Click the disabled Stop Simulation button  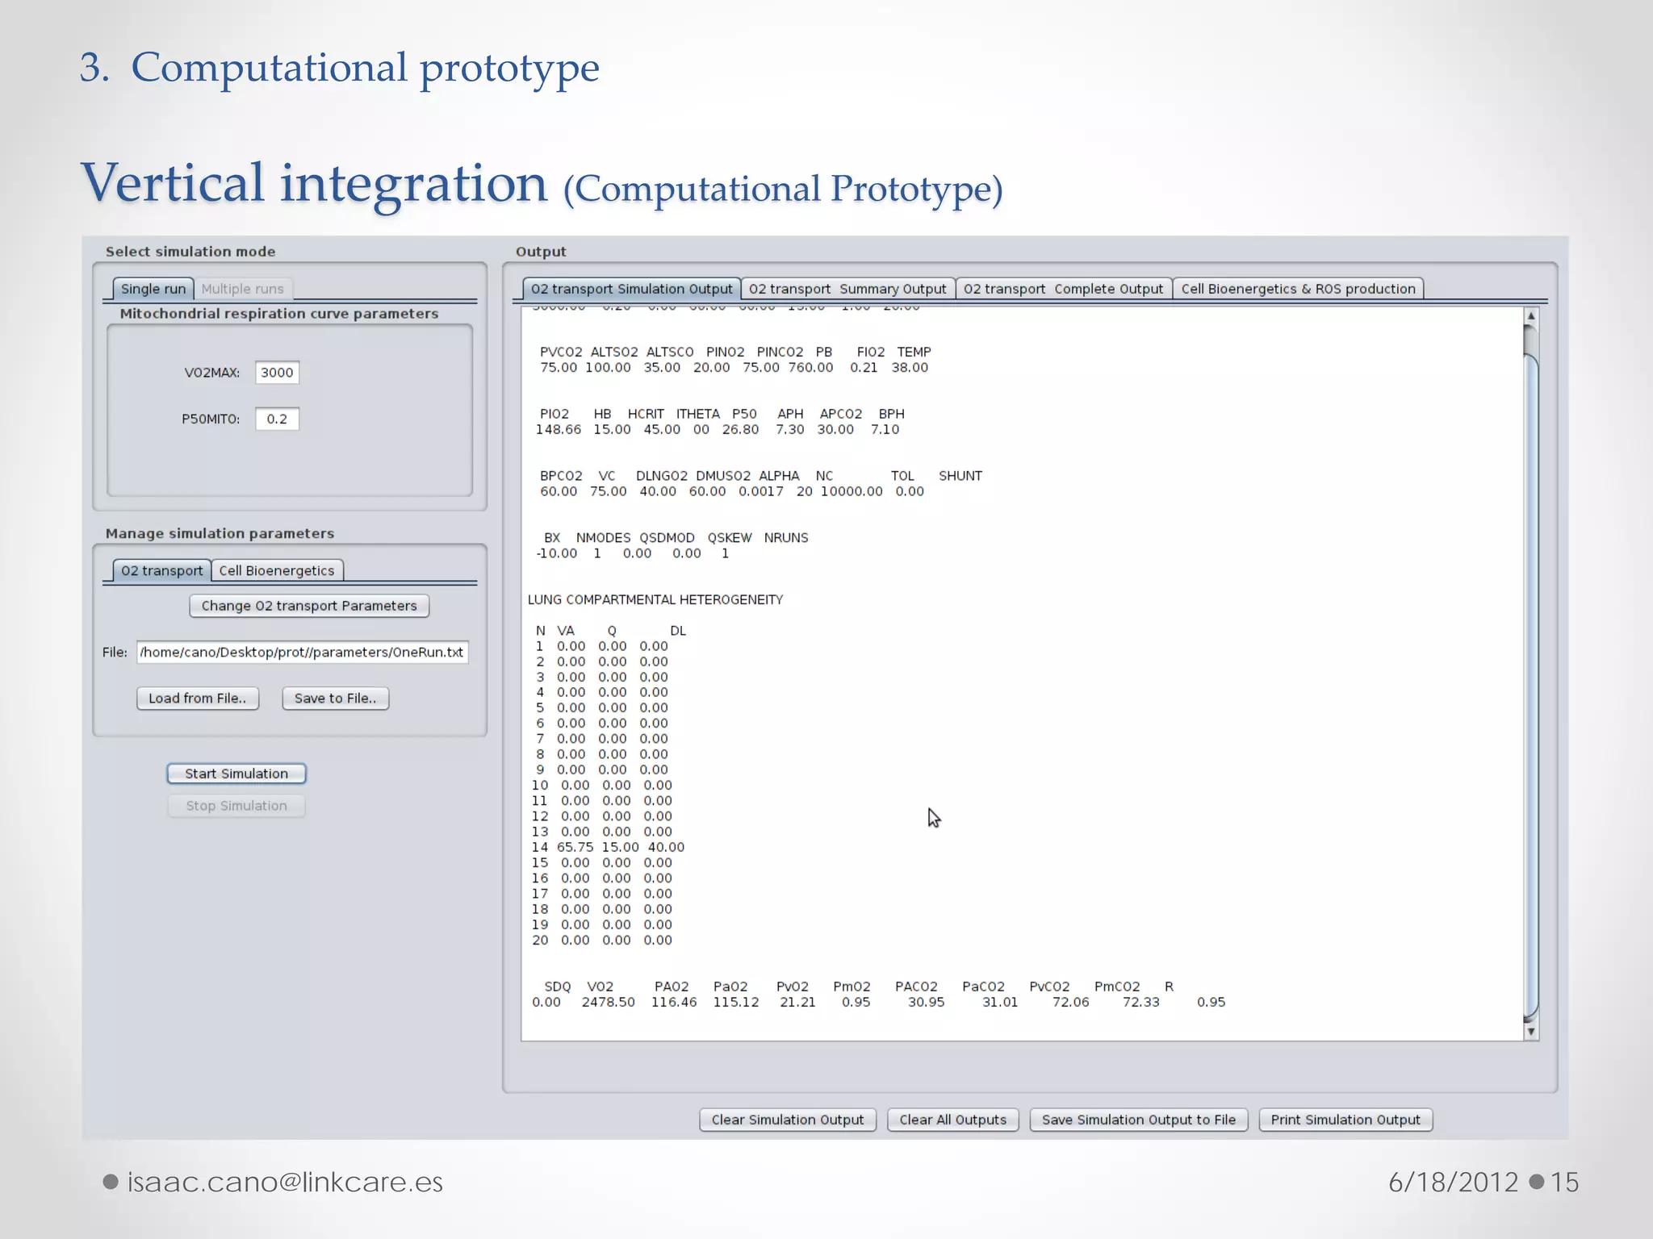point(236,806)
